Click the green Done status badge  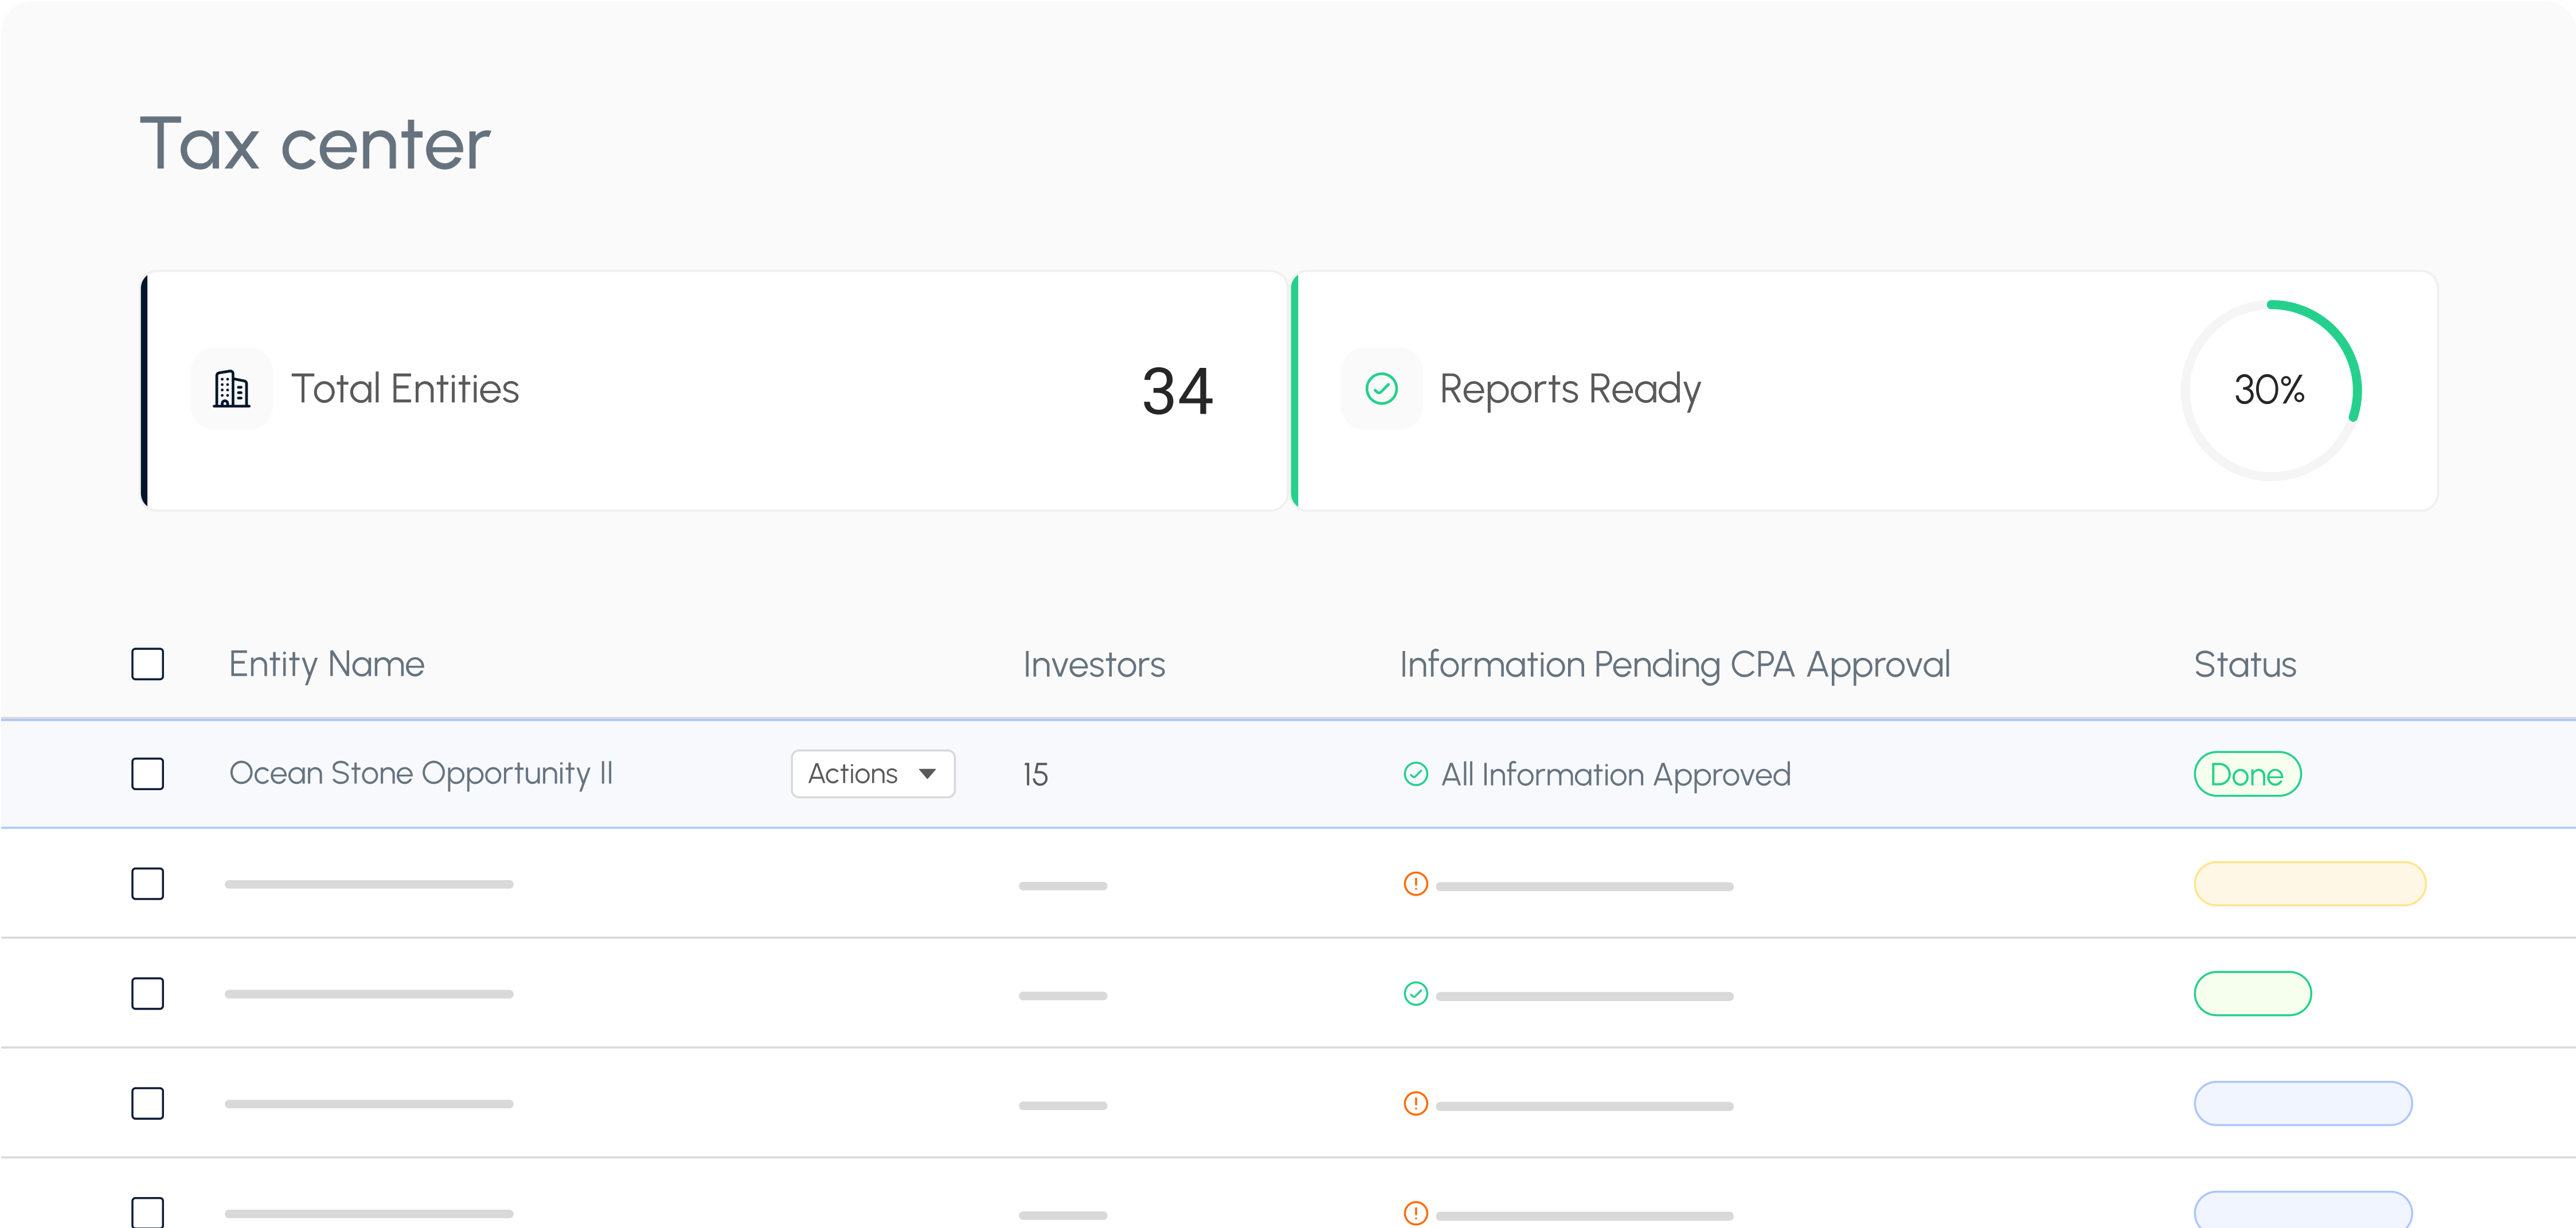click(2247, 774)
